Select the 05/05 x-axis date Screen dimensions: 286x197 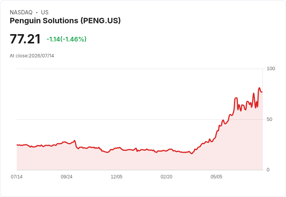pos(216,177)
